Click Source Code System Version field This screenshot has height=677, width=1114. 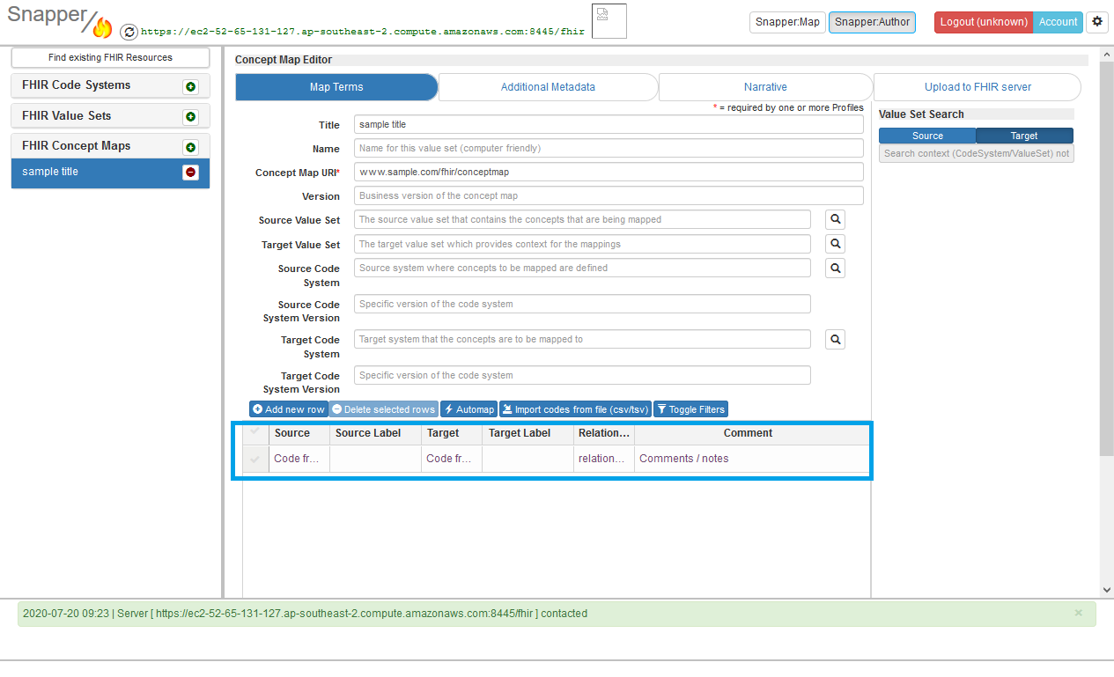coord(582,304)
